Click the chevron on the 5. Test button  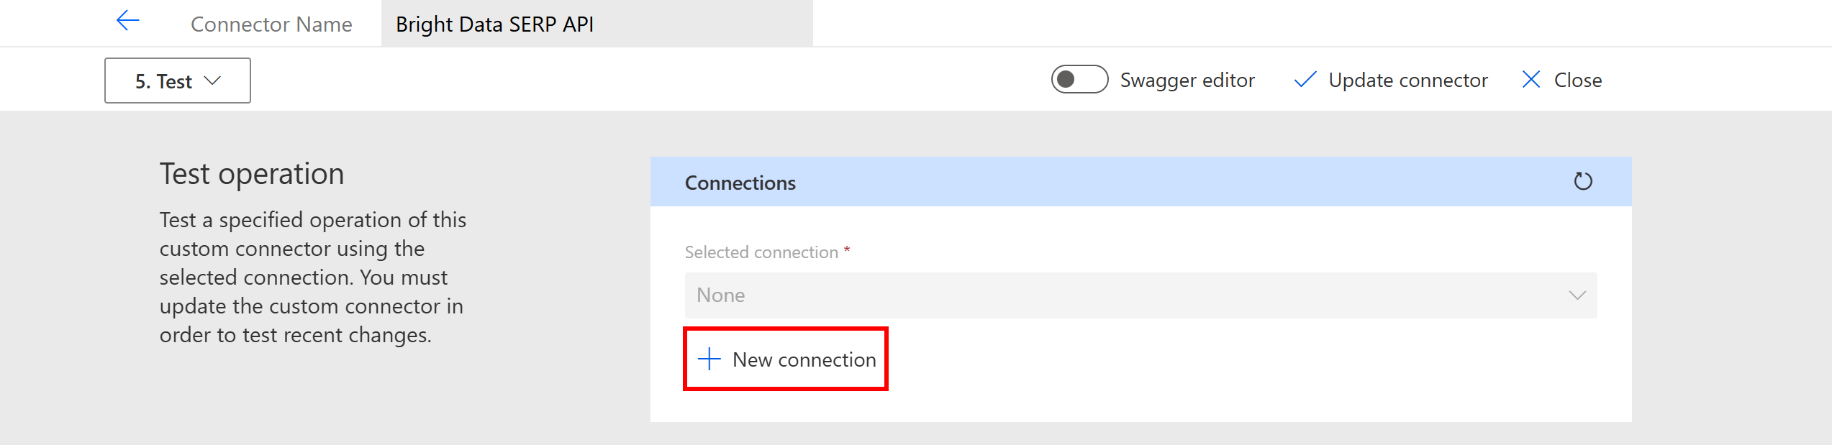[213, 81]
